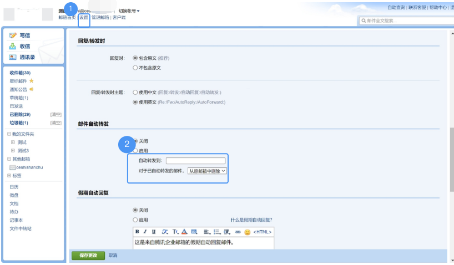Image resolution: width=454 pixels, height=265 pixels.
Task: Click the 自动转发到 address input field
Action: click(x=195, y=161)
